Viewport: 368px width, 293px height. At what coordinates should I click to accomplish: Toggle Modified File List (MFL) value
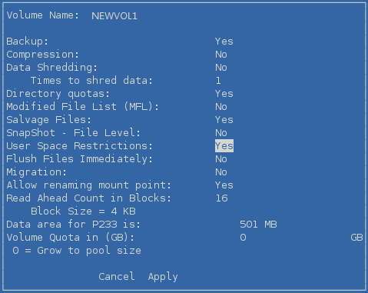click(221, 107)
